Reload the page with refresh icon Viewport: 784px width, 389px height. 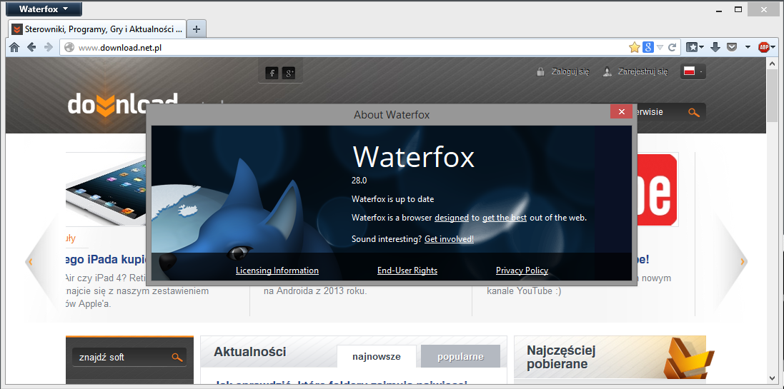(673, 47)
